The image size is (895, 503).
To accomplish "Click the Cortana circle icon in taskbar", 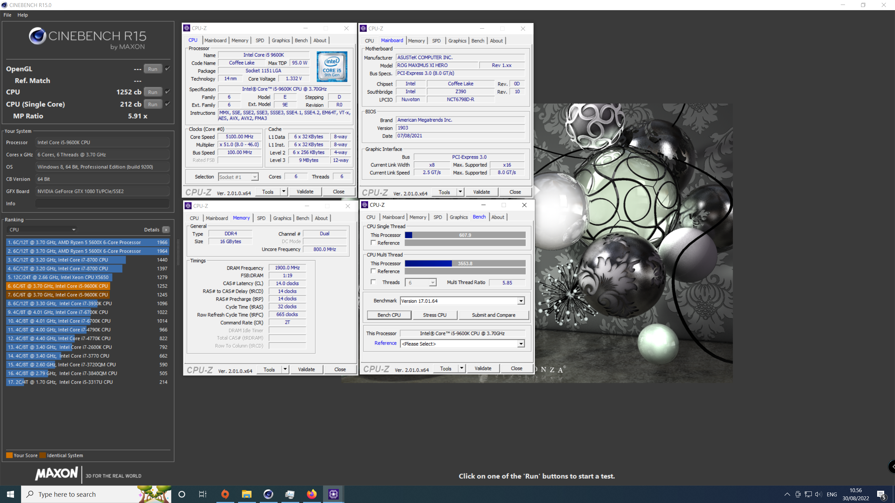I will (182, 494).
